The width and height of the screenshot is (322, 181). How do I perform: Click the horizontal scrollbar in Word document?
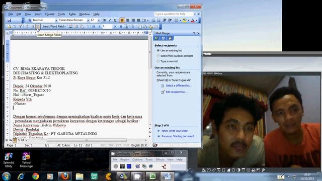coord(86,140)
